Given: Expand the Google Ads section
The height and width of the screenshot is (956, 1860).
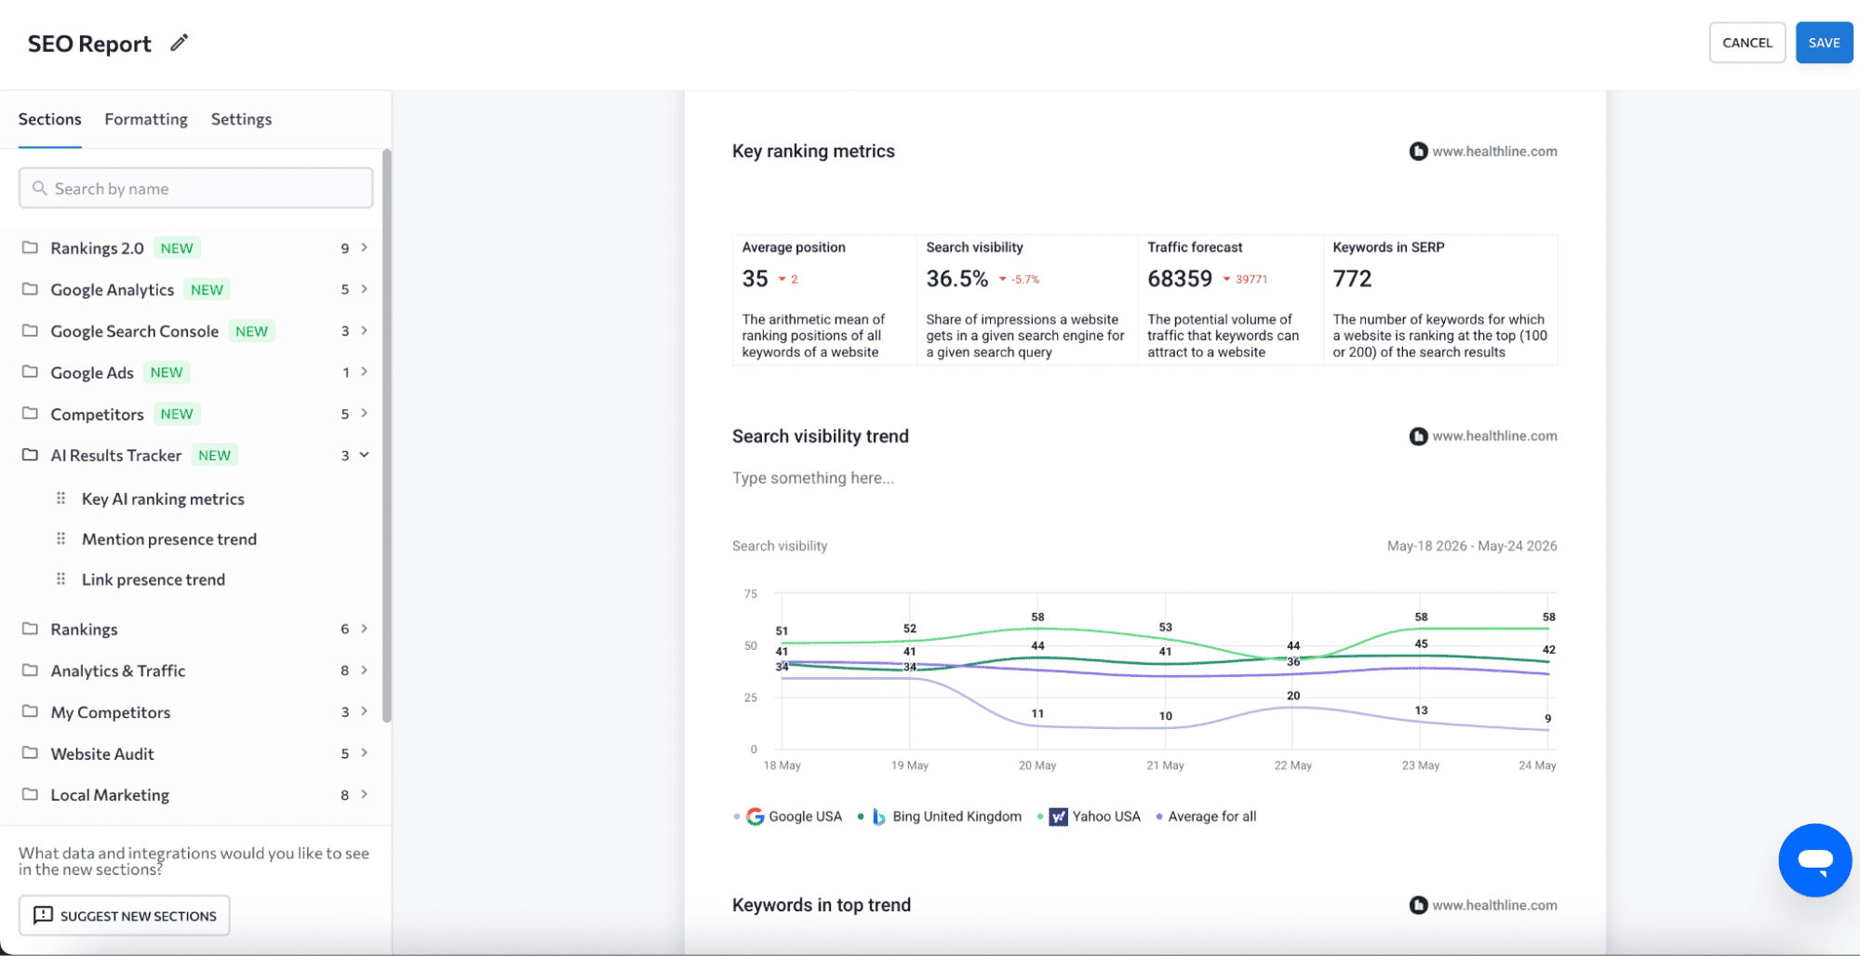Looking at the screenshot, I should tap(365, 372).
